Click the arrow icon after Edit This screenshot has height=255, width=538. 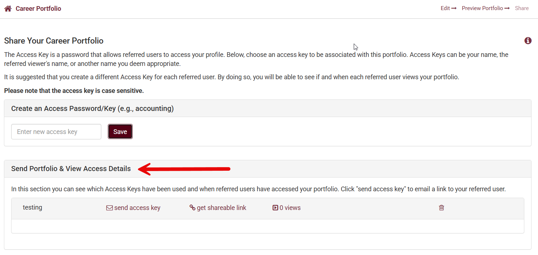coord(454,8)
